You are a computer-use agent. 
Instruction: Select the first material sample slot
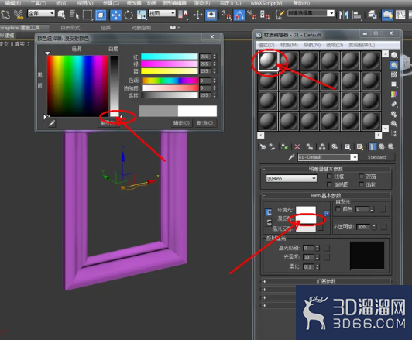[268, 60]
